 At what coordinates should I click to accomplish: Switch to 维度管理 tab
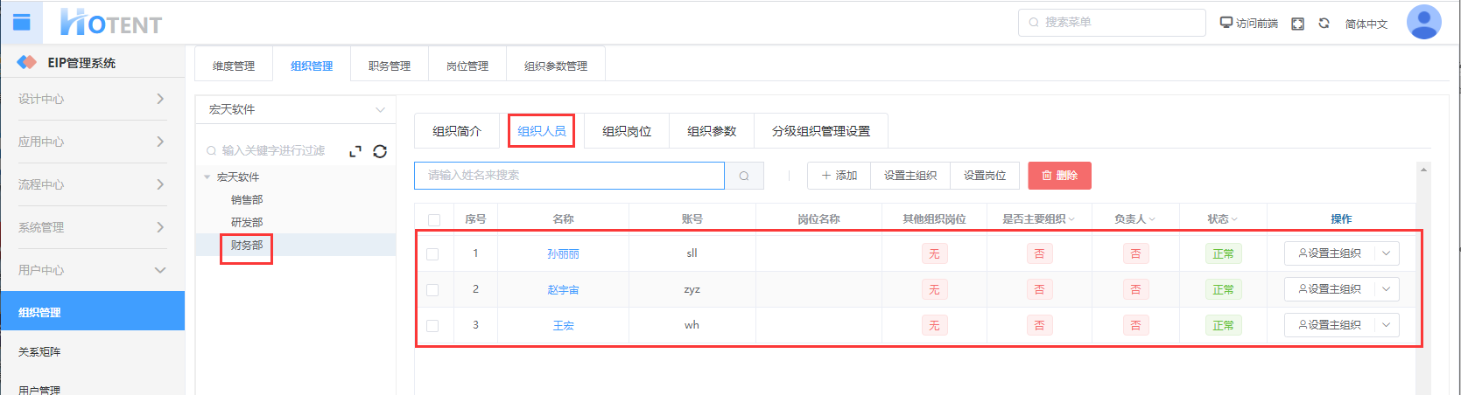234,66
